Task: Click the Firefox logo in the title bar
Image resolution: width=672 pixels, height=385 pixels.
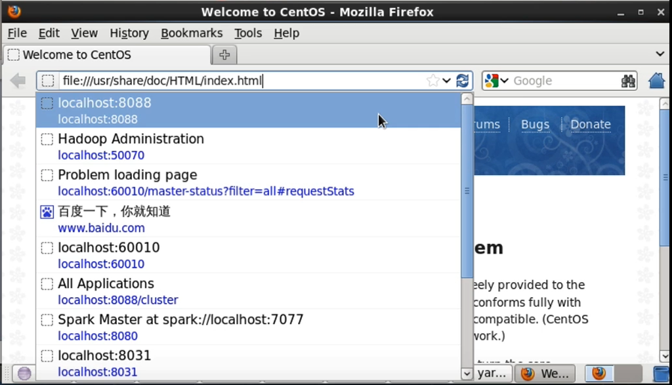Action: (x=14, y=11)
